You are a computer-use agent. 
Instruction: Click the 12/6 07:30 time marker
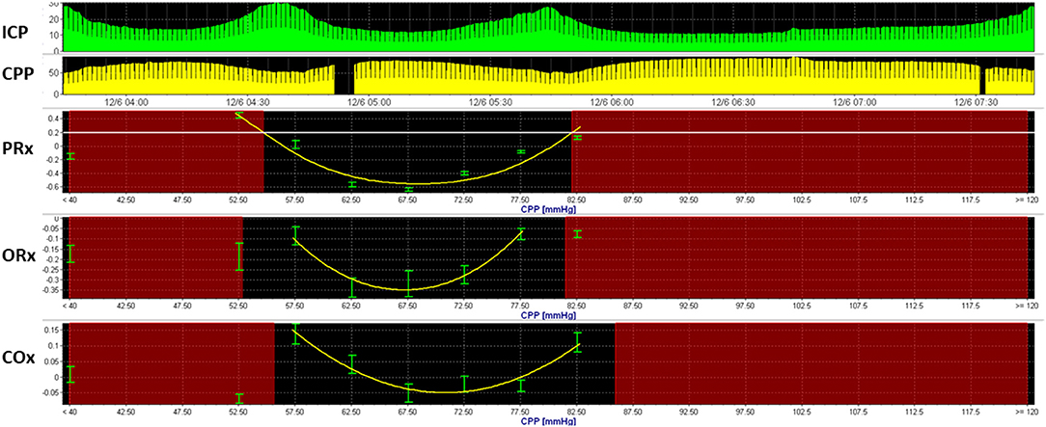tap(975, 102)
